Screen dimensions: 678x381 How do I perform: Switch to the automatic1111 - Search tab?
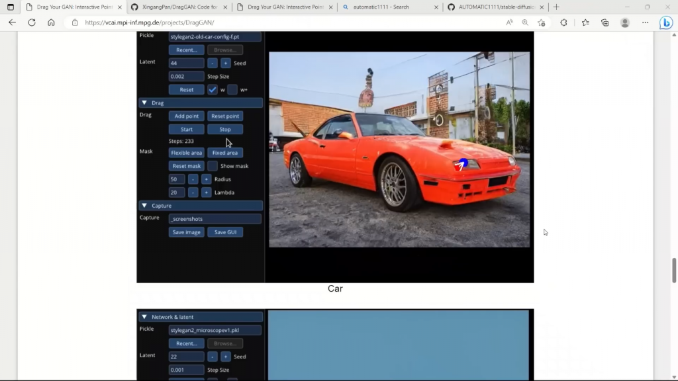[x=387, y=7]
